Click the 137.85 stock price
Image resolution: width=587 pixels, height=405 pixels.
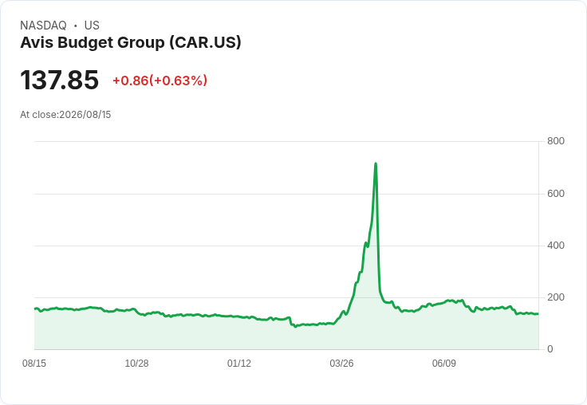coord(60,80)
